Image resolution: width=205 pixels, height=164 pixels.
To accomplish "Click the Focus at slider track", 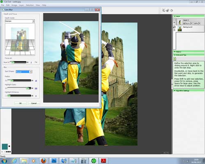I will pyautogui.click(x=18, y=62).
